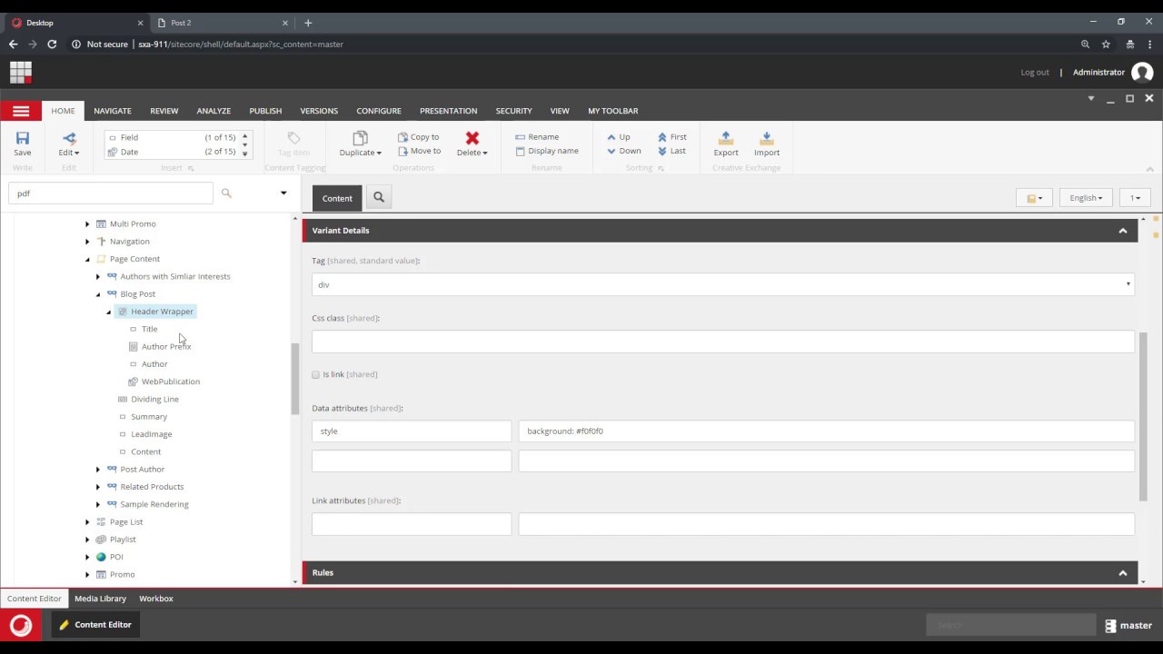
Task: Expand the Multi Promo tree node
Action: [x=87, y=223]
